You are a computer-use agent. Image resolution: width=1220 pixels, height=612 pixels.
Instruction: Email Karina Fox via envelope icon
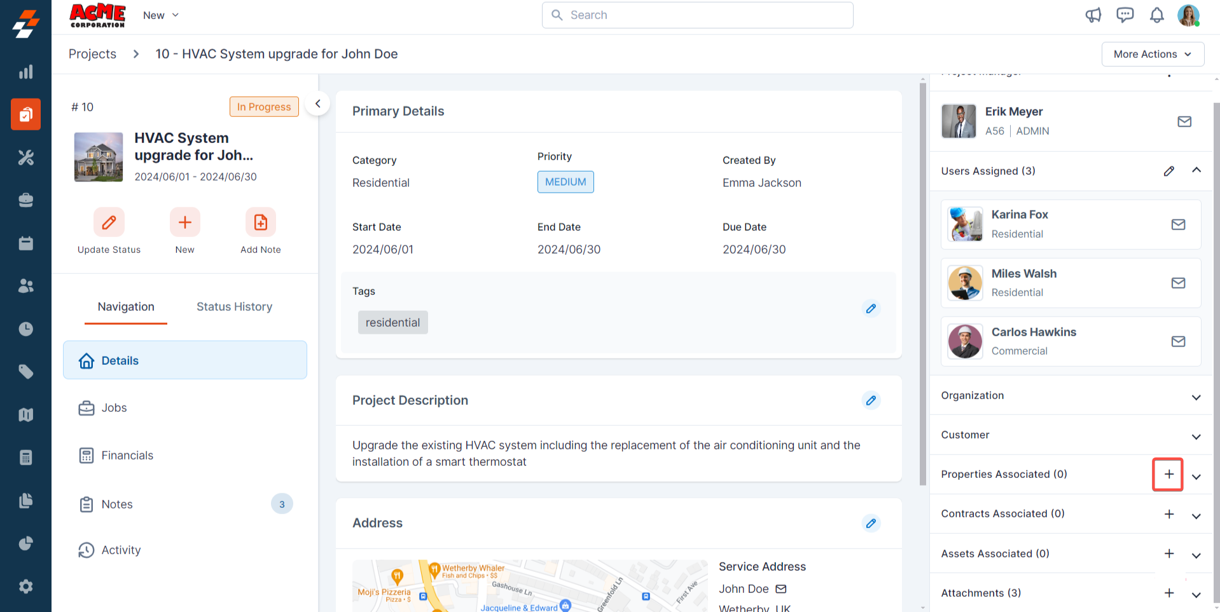tap(1178, 224)
